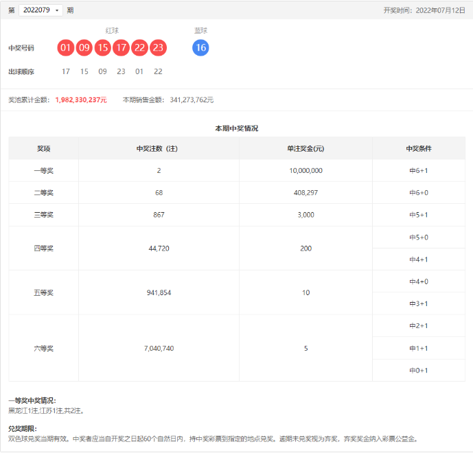Click the 二等奖 row label
Screen dimensions: 473x453
click(44, 193)
